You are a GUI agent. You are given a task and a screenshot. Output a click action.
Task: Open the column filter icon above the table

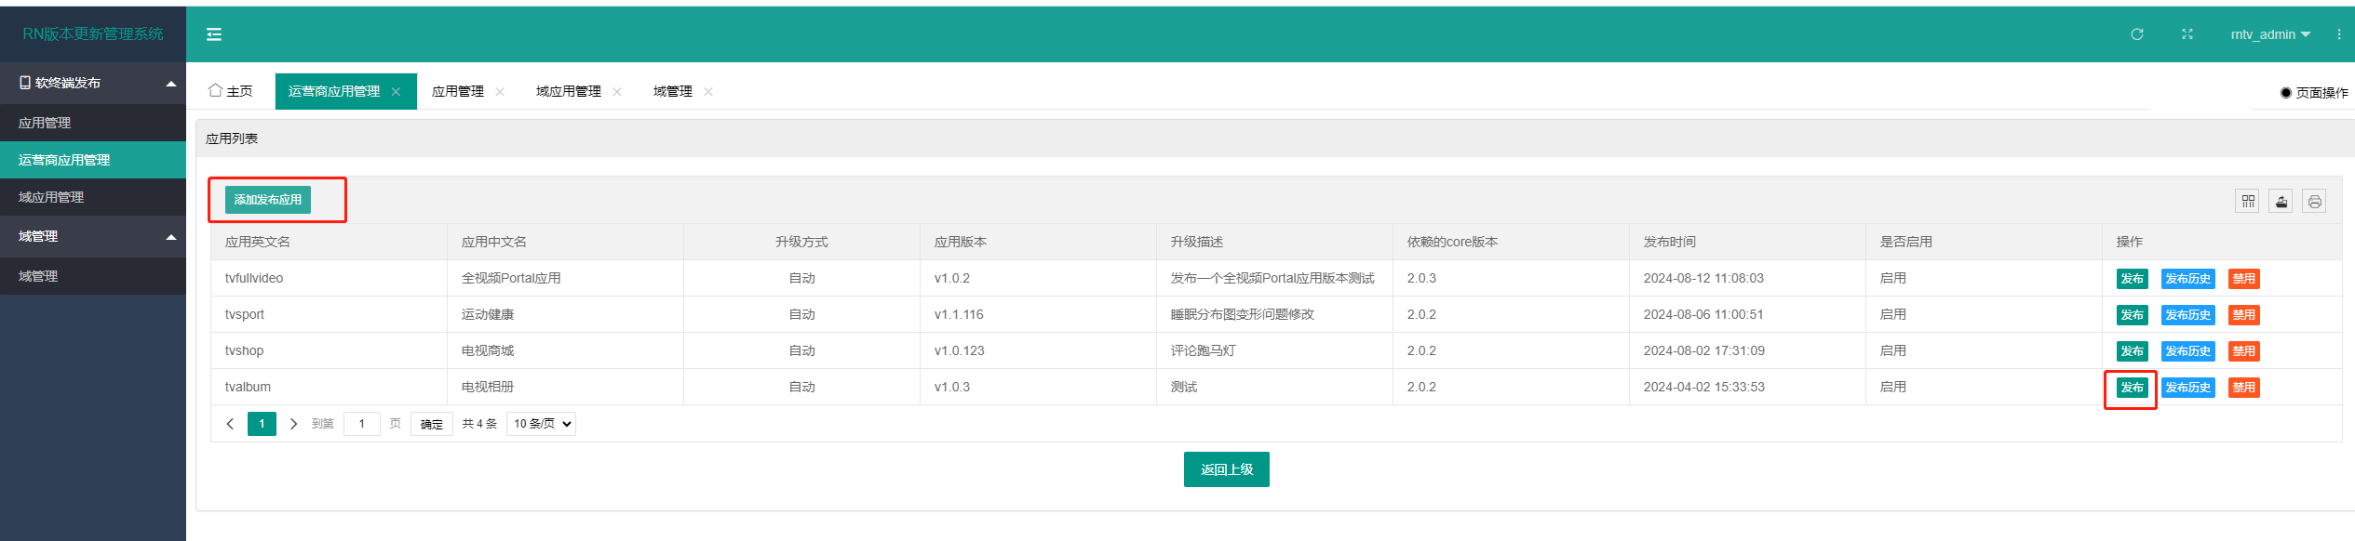[x=2248, y=201]
